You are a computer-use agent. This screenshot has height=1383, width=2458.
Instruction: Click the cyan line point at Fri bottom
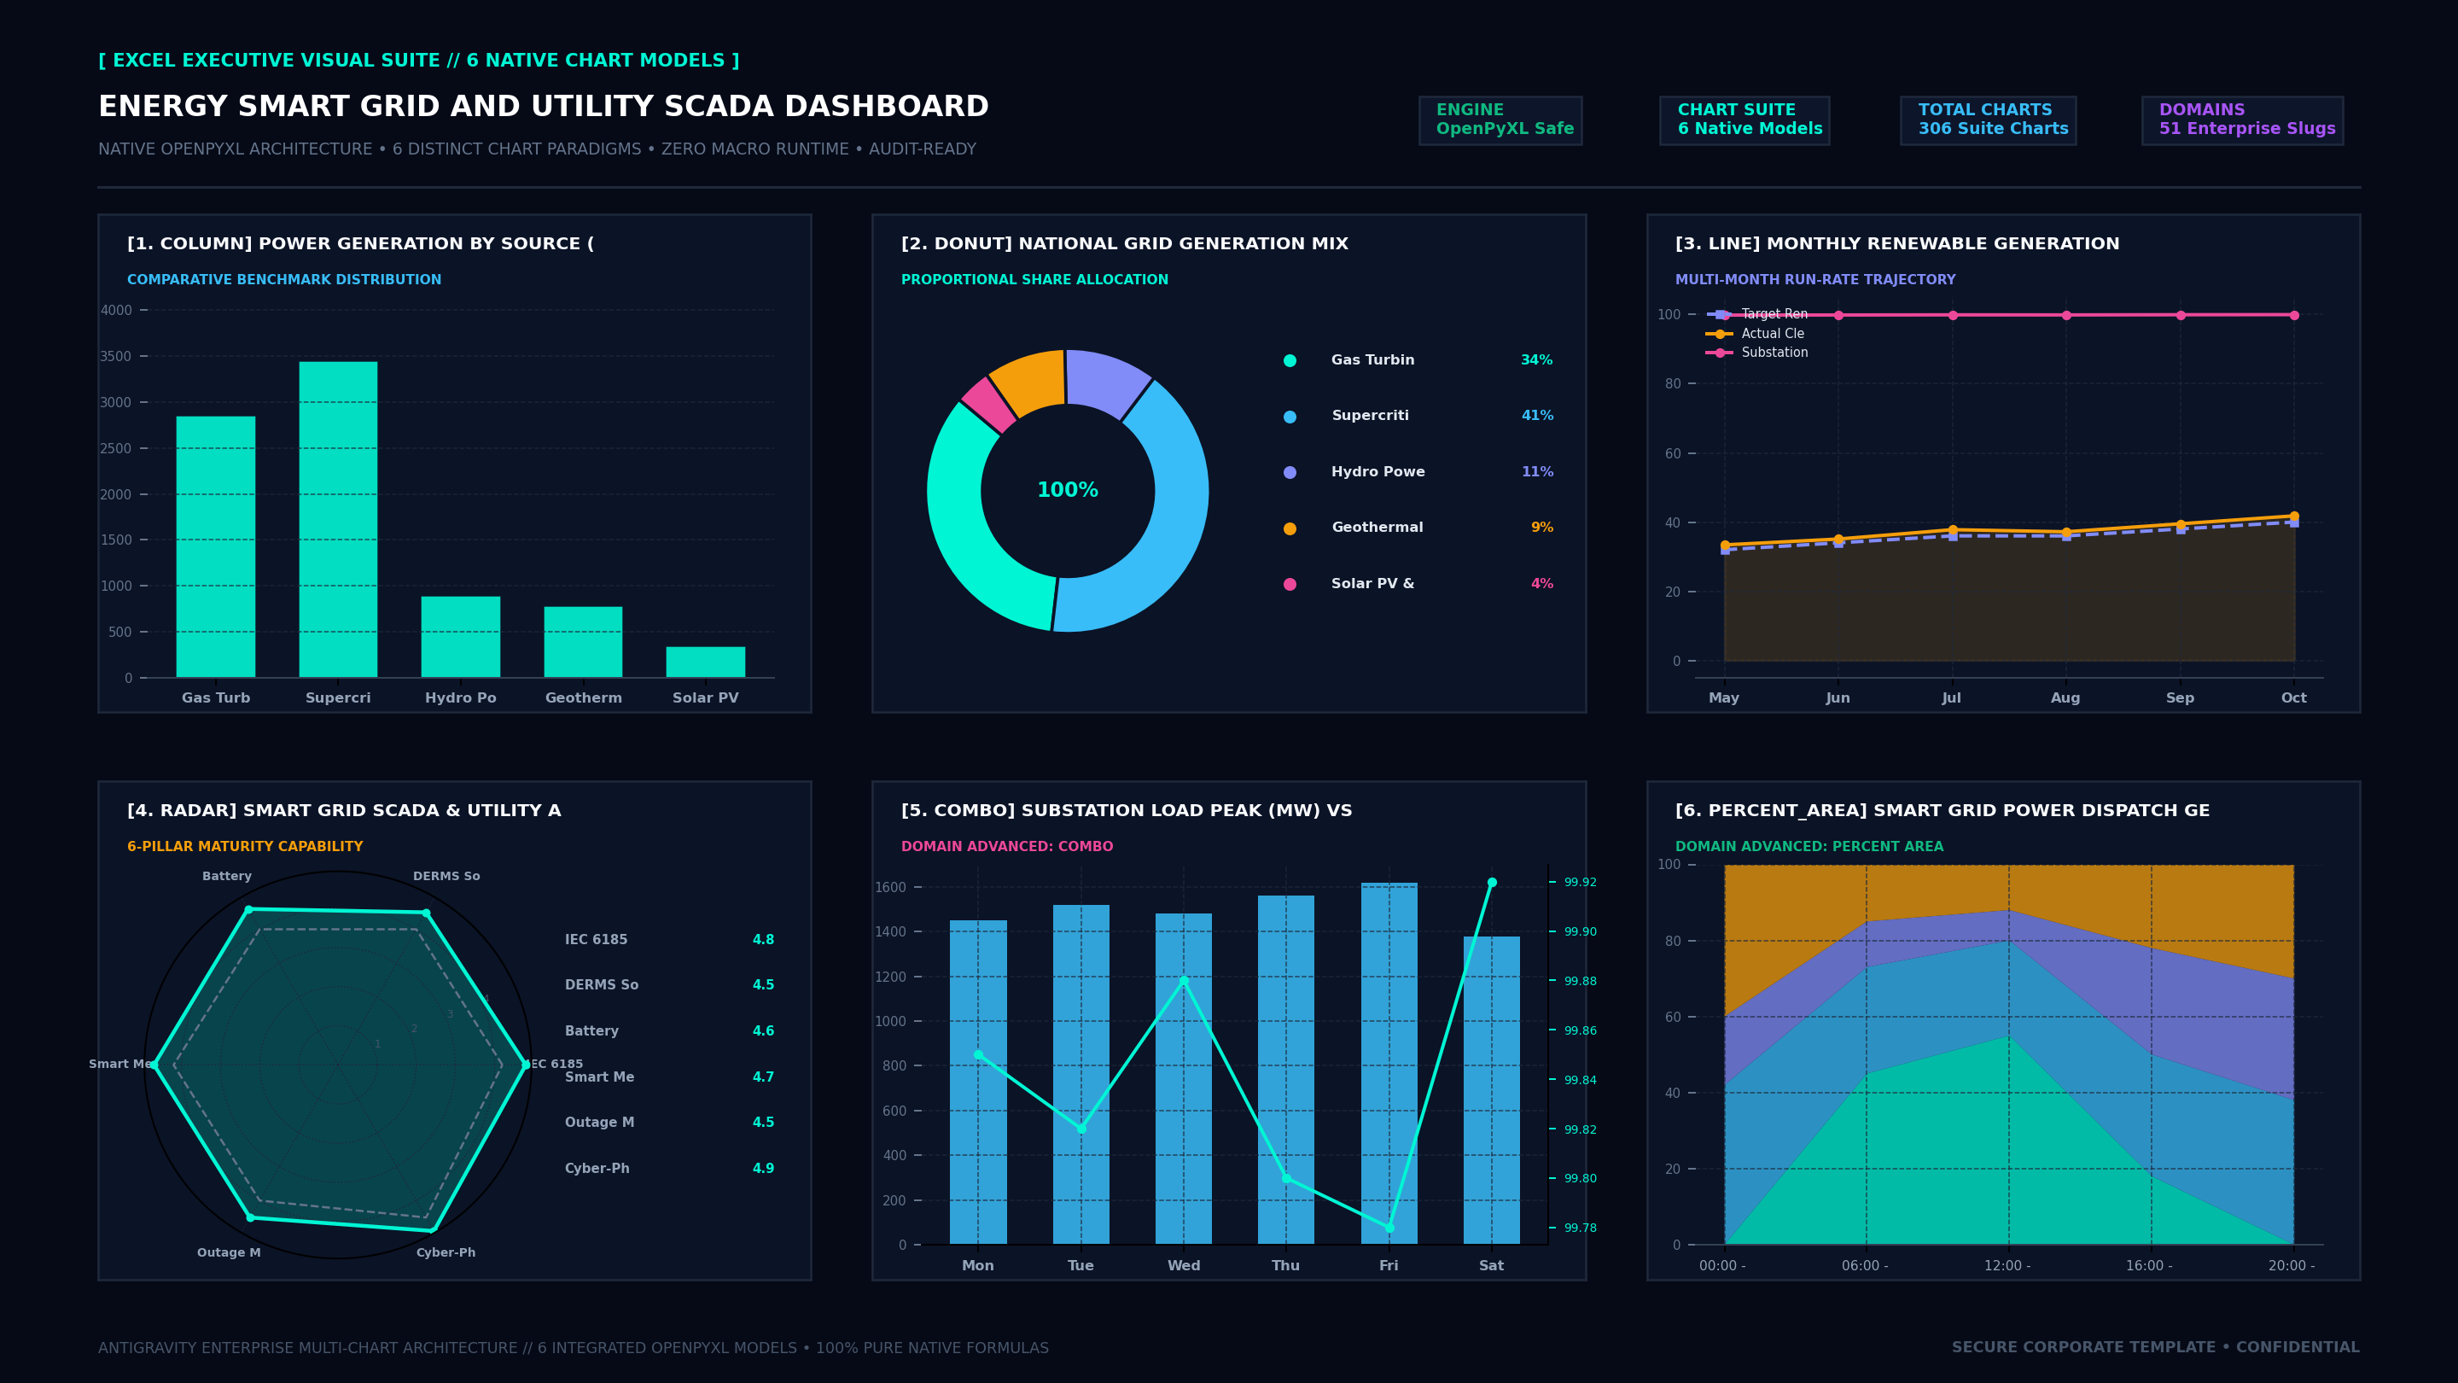click(x=1389, y=1228)
